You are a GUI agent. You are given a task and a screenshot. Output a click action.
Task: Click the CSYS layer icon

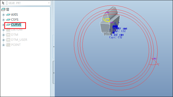[x=8, y=20]
